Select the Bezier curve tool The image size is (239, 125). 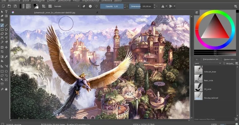tap(2, 38)
